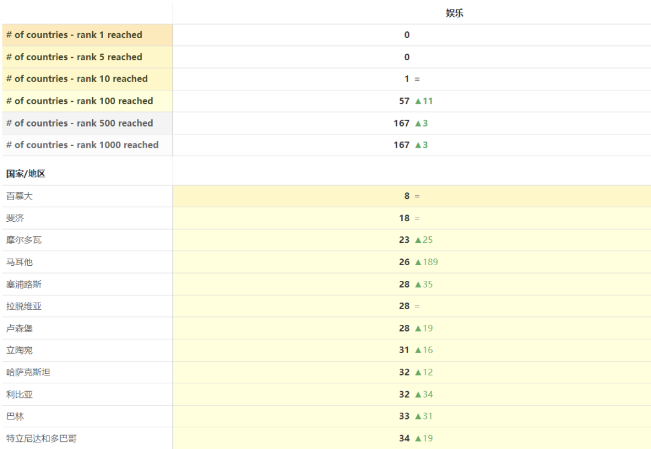Screen dimensions: 651x449
Task: Click the value 167 for rank 1000 reached
Action: [x=401, y=145]
